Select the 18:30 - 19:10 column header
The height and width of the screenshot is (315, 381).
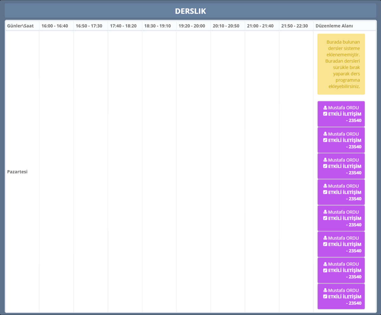click(158, 26)
